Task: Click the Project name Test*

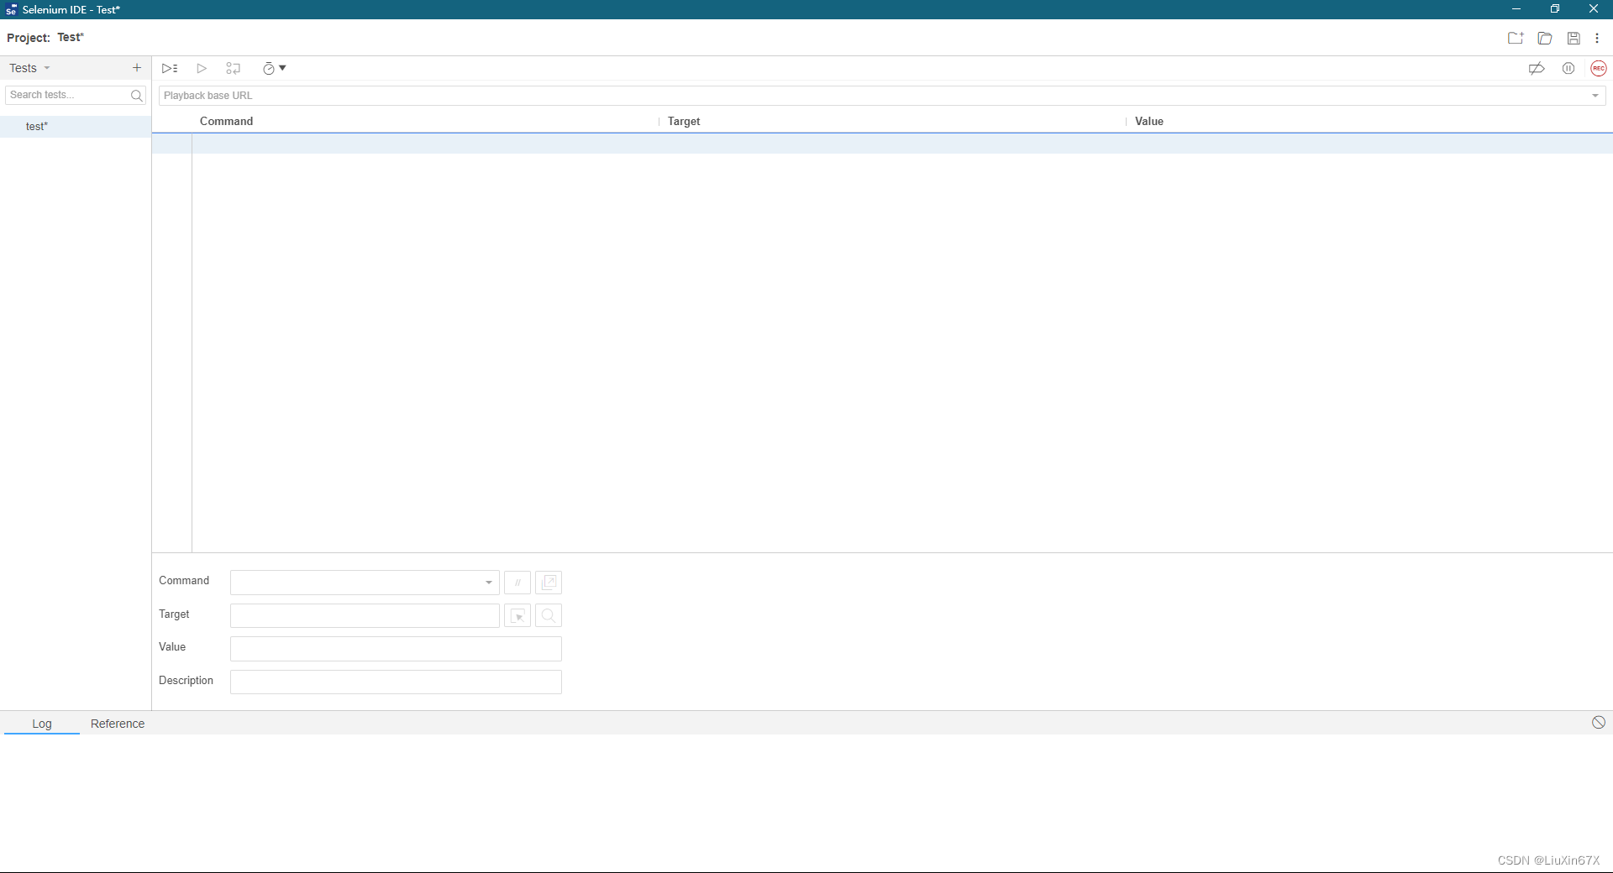Action: (x=71, y=38)
